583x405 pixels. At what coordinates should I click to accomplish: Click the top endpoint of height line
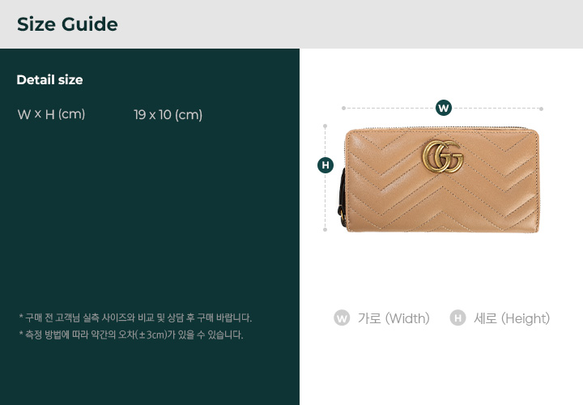(325, 126)
